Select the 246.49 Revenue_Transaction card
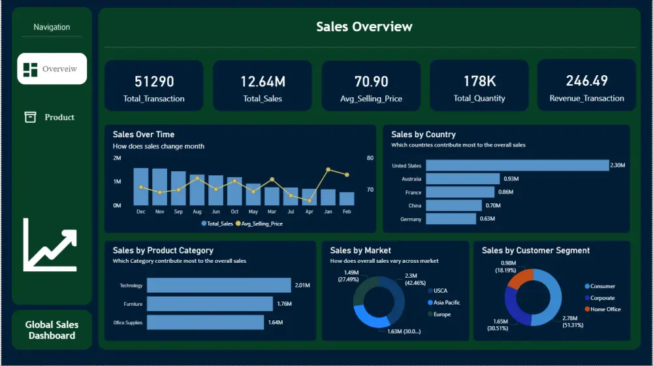This screenshot has height=366, width=653. pos(587,86)
